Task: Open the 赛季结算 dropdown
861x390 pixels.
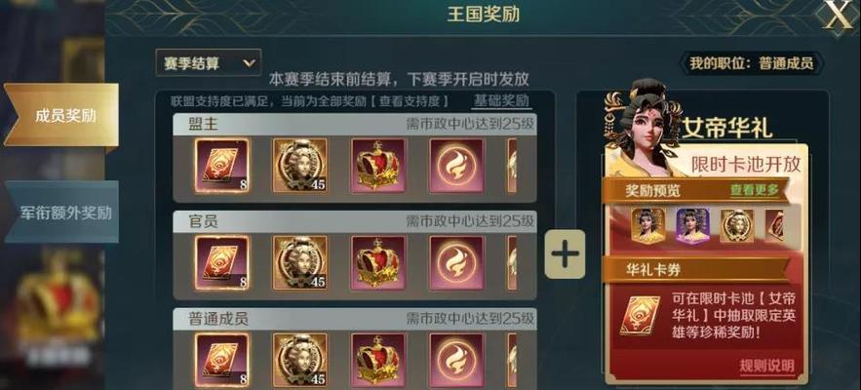Action: 208,62
